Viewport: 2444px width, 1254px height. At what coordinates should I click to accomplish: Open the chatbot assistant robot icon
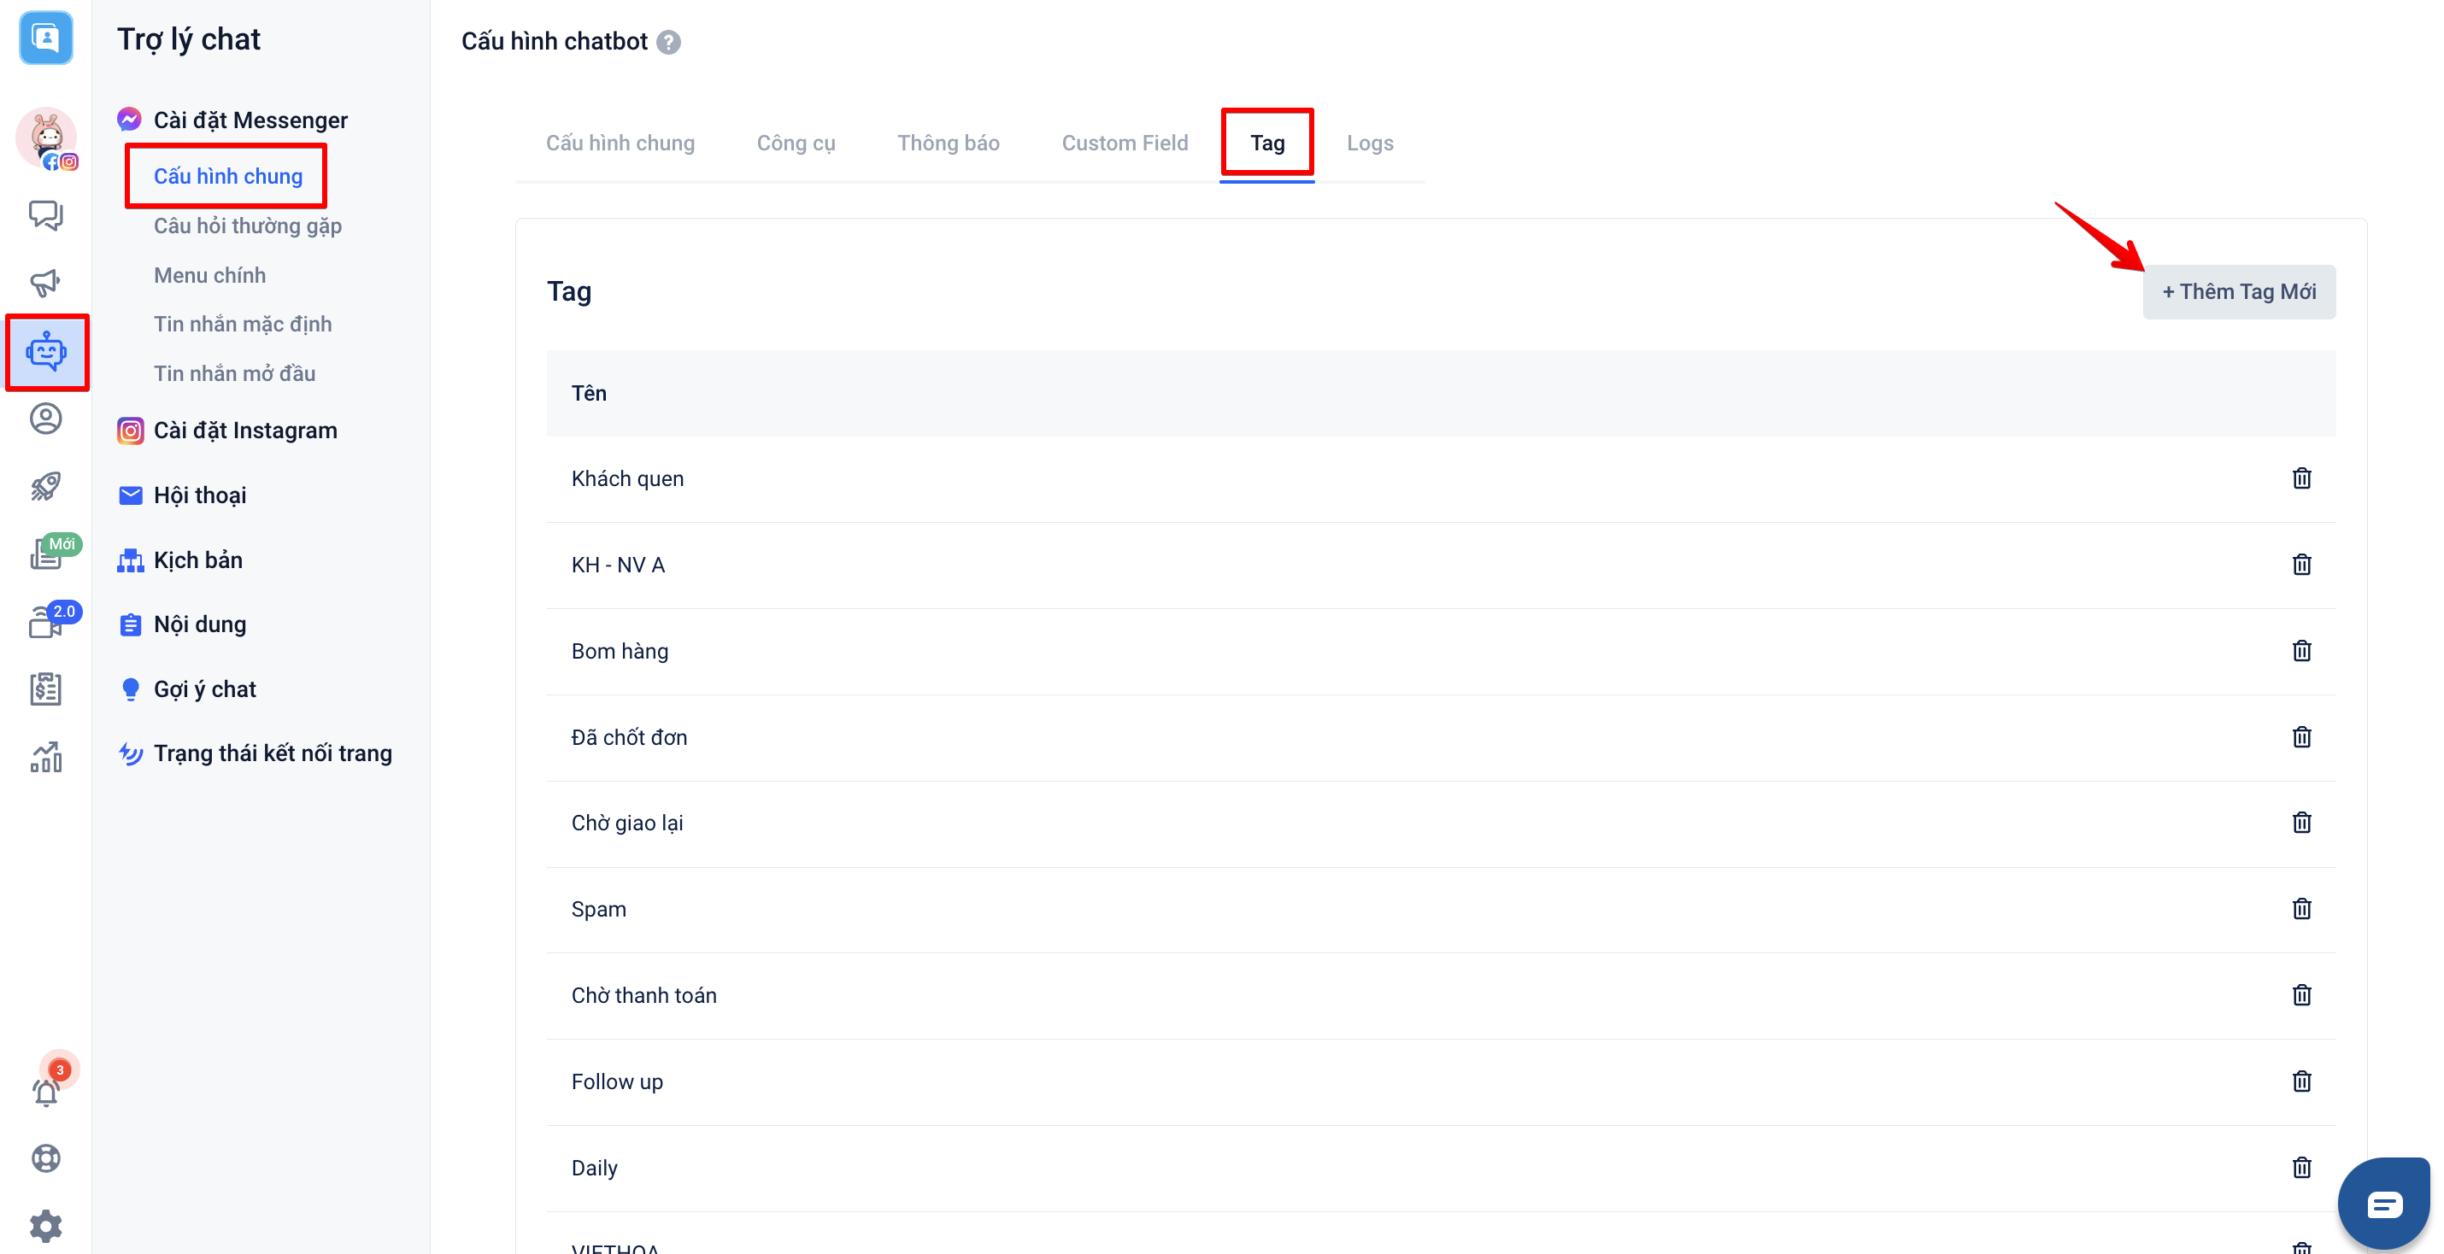click(45, 352)
